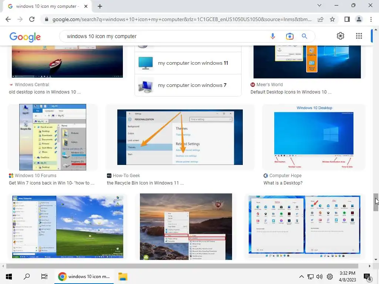Open the Windows XP Bliss desktop image
379x284 pixels.
point(68,227)
